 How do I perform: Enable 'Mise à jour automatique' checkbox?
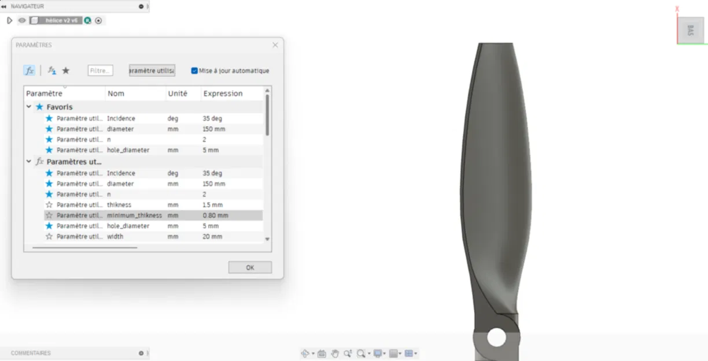(194, 71)
